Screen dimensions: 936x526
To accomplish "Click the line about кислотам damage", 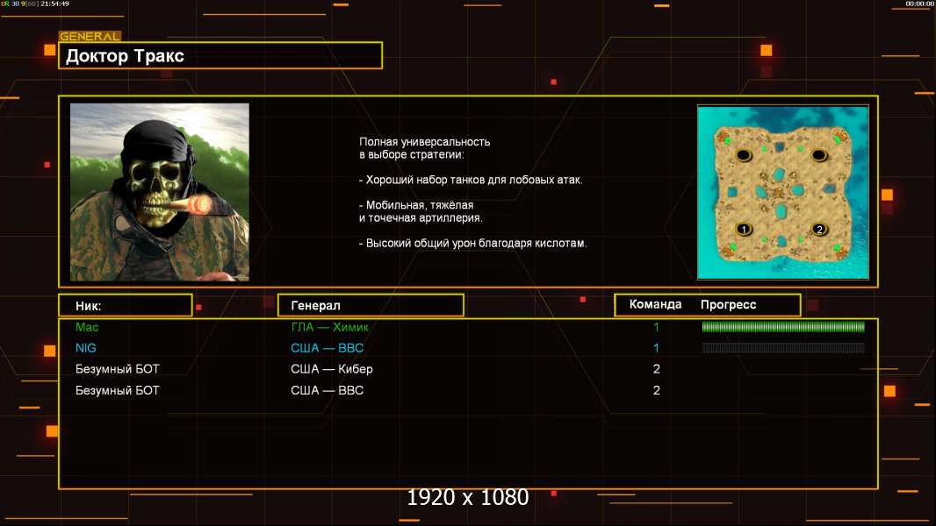I will pyautogui.click(x=472, y=243).
